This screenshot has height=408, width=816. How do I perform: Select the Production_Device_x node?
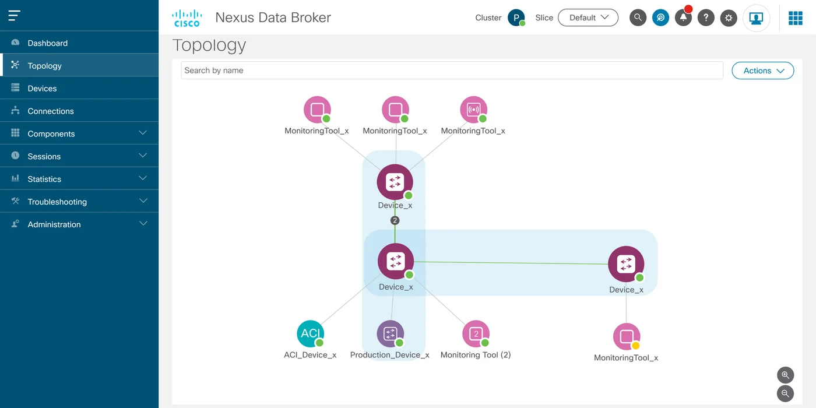[x=390, y=334]
